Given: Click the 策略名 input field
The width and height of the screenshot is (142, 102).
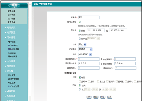Looking at the screenshot, I should point(89,17).
